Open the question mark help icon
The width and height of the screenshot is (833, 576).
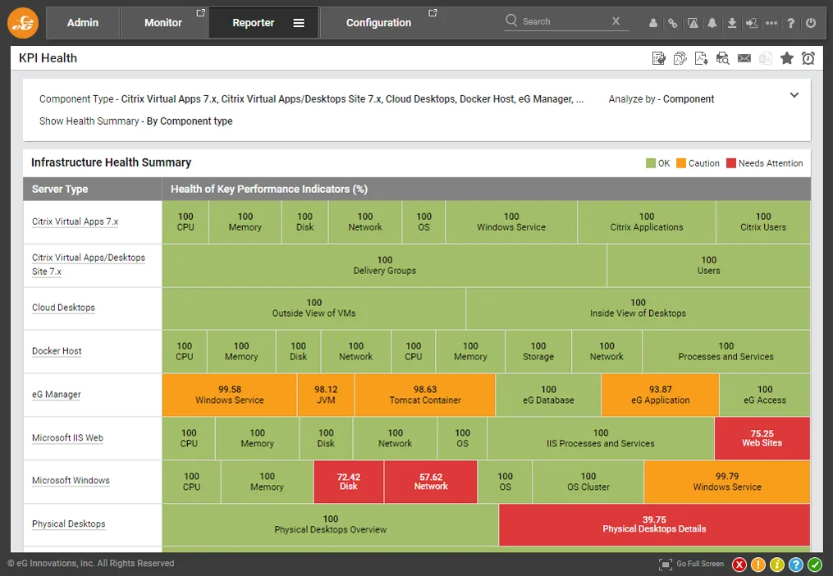point(791,23)
